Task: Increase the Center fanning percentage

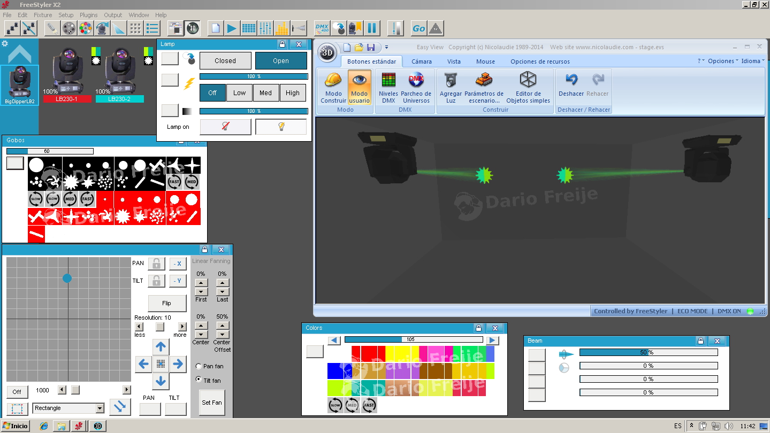Action: [201, 326]
